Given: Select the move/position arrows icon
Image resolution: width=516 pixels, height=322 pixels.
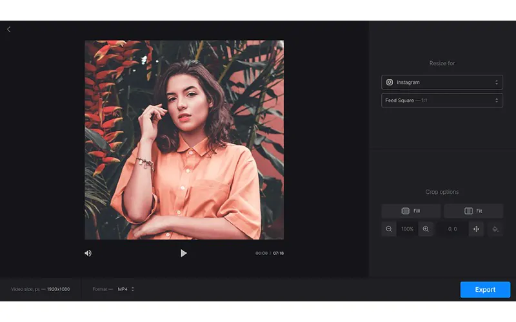Looking at the screenshot, I should [476, 229].
